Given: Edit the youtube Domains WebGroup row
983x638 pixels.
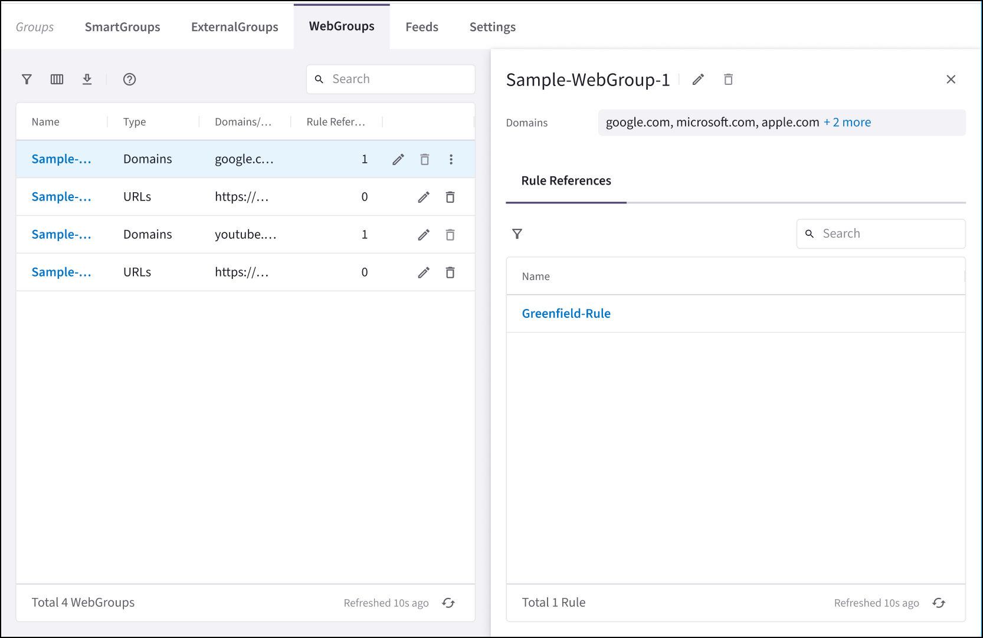Looking at the screenshot, I should [x=423, y=234].
